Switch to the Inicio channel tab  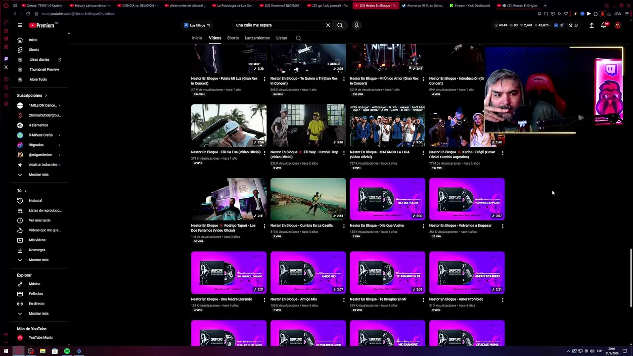(x=197, y=38)
